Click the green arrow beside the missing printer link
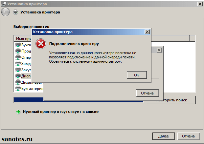204x144 pixels. coord(18,112)
